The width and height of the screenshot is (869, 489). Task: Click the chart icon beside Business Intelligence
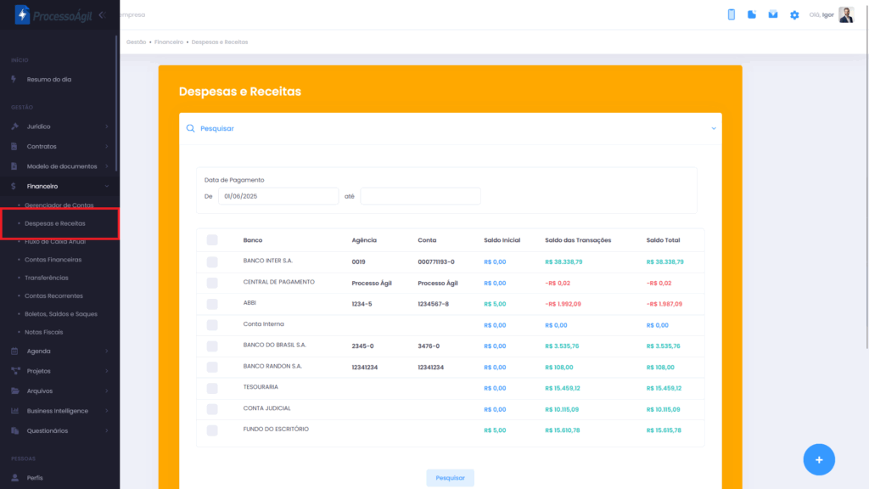click(x=15, y=411)
